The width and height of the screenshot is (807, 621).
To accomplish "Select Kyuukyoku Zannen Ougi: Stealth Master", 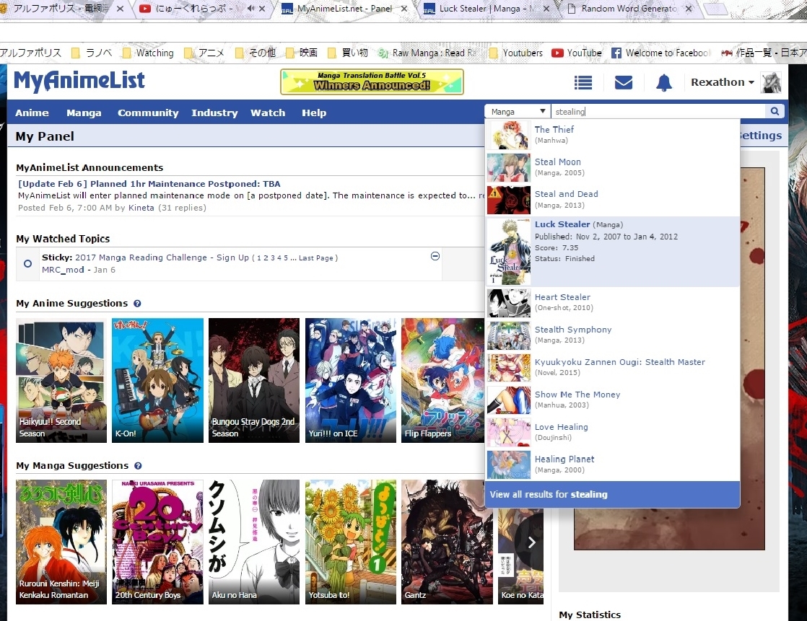I will point(612,368).
